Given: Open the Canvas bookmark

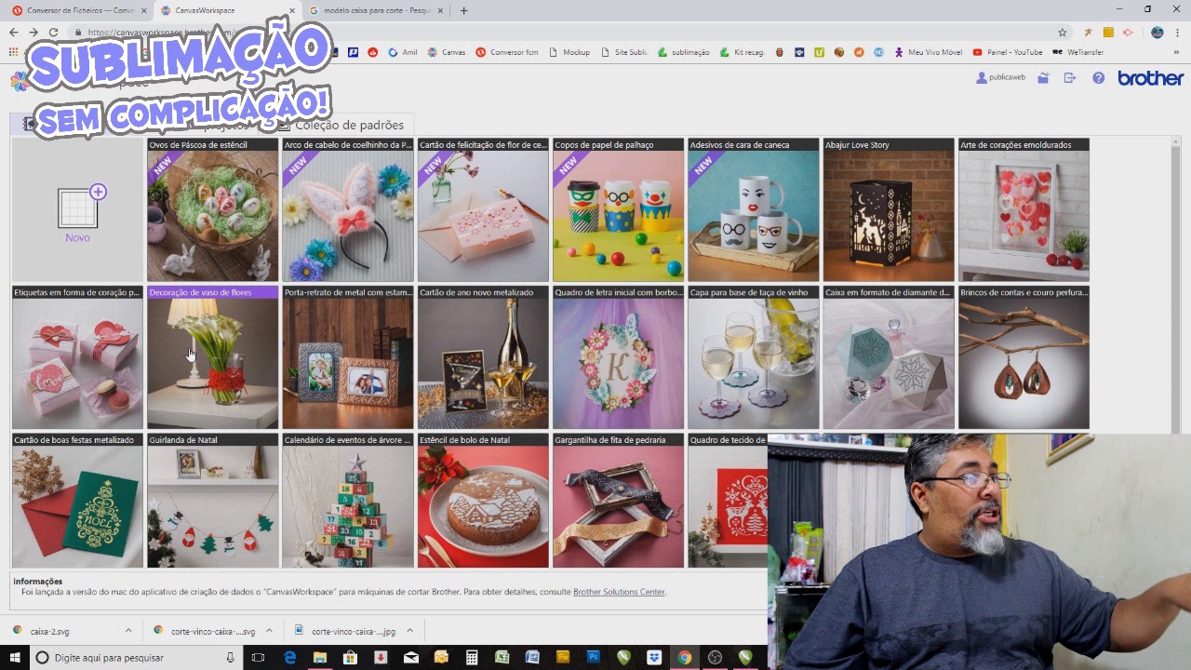Looking at the screenshot, I should tap(447, 52).
